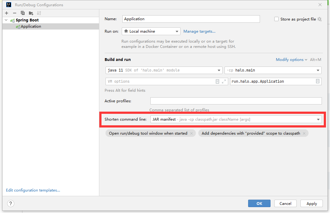Click the Cancel button
Image resolution: width=330 pixels, height=213 pixels.
tap(285, 203)
